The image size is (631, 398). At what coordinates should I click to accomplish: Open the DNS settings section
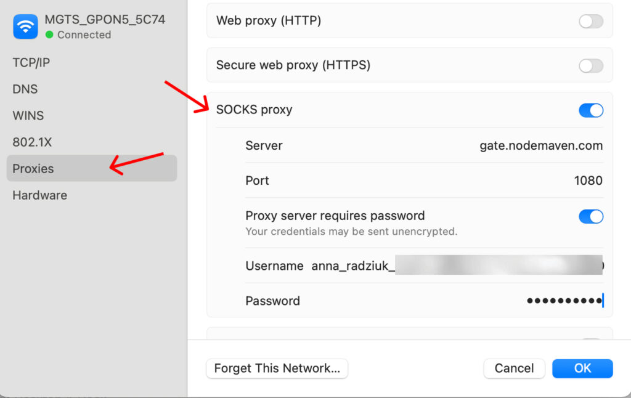(24, 89)
